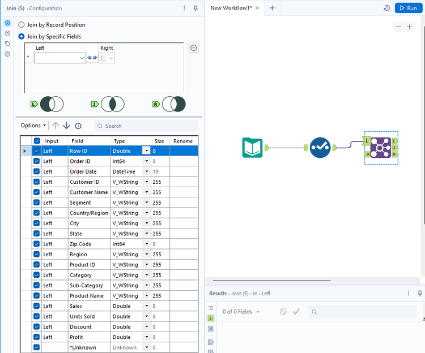Uncheck the Row ID field checkbox

pyautogui.click(x=37, y=151)
